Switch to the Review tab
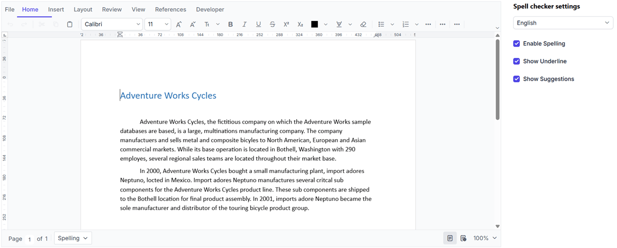This screenshot has height=248, width=617. 112,9
